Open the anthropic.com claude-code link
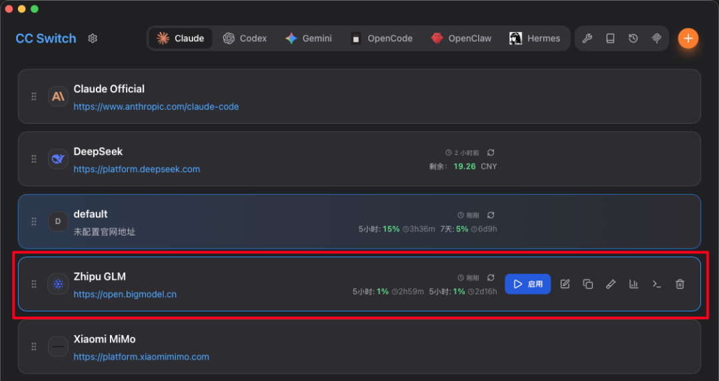Screen dimensions: 719x381 (x=156, y=106)
